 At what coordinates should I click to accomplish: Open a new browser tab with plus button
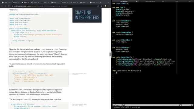pyautogui.click(x=101, y=2)
